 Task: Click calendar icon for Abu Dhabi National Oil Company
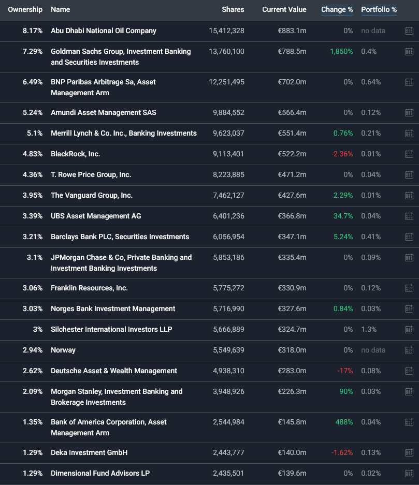[x=409, y=31]
